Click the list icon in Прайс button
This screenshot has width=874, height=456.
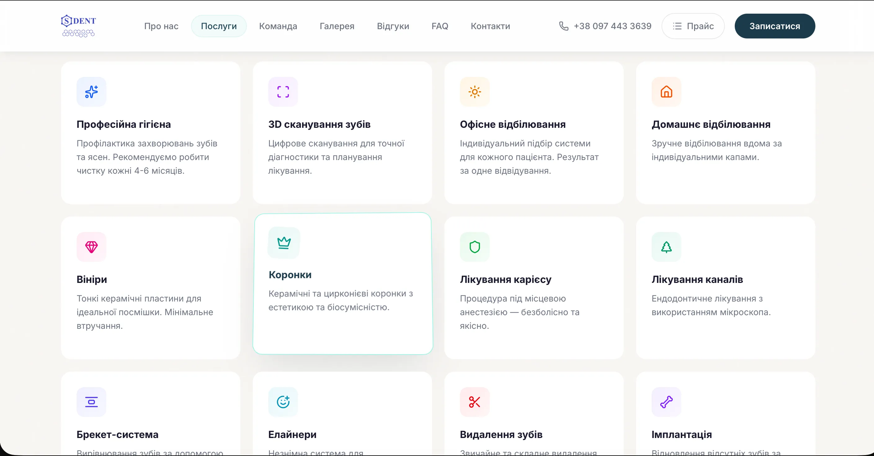click(x=677, y=26)
